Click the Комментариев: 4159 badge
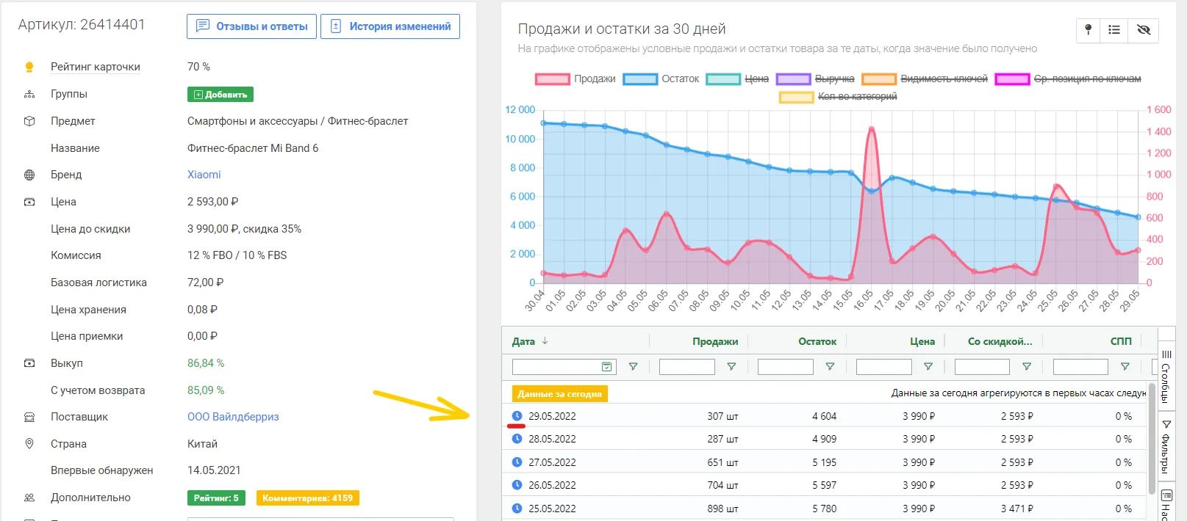The width and height of the screenshot is (1187, 521). coord(307,498)
